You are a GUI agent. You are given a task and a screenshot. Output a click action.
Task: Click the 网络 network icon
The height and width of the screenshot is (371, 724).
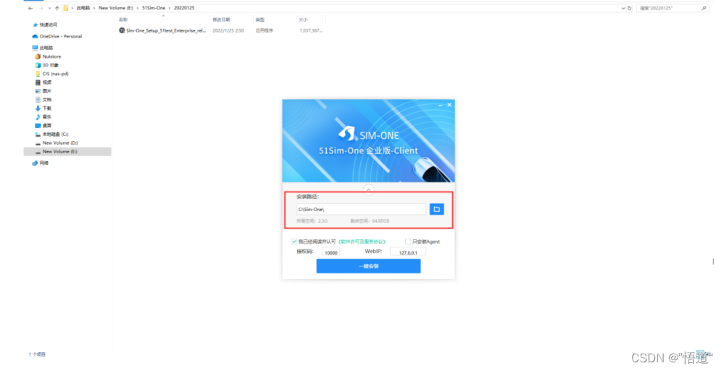35,163
